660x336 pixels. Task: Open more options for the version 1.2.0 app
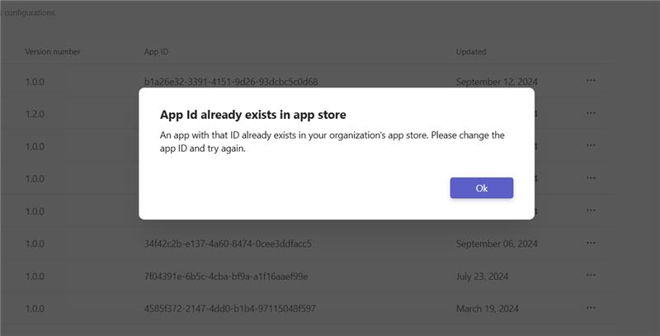click(591, 113)
